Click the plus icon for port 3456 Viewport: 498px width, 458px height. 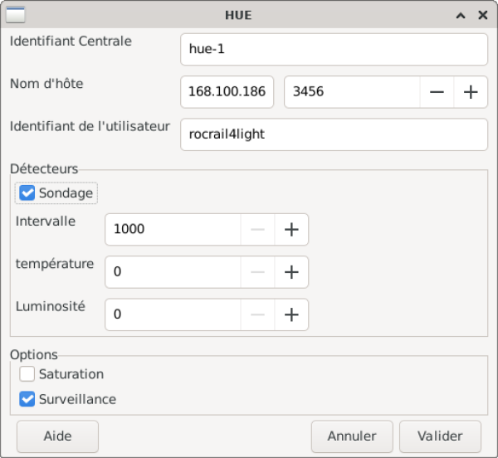[x=471, y=92]
